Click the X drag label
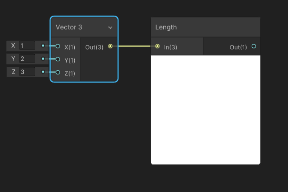Screen dimensions: 288x192 click(x=13, y=46)
